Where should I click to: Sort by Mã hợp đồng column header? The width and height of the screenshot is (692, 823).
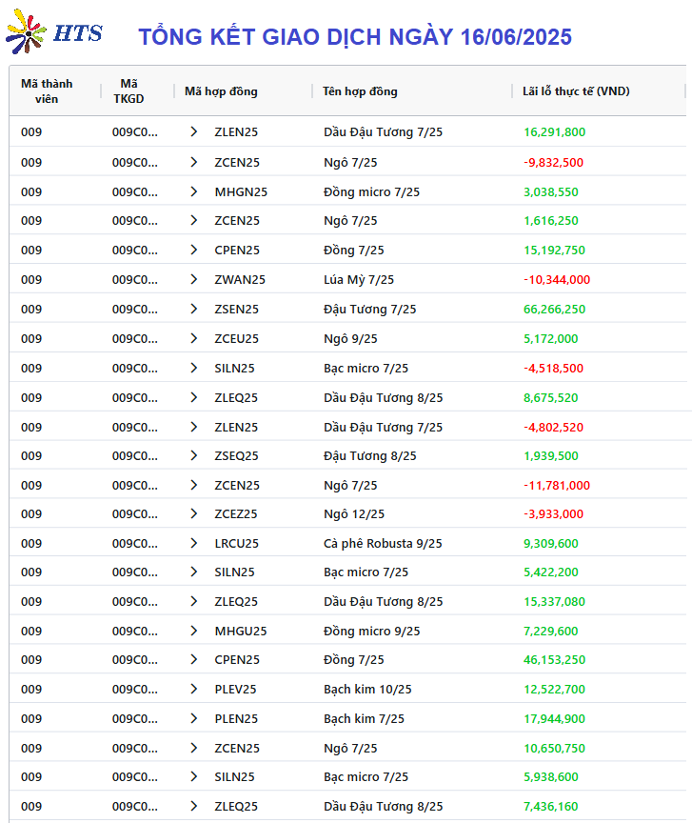[x=221, y=91]
